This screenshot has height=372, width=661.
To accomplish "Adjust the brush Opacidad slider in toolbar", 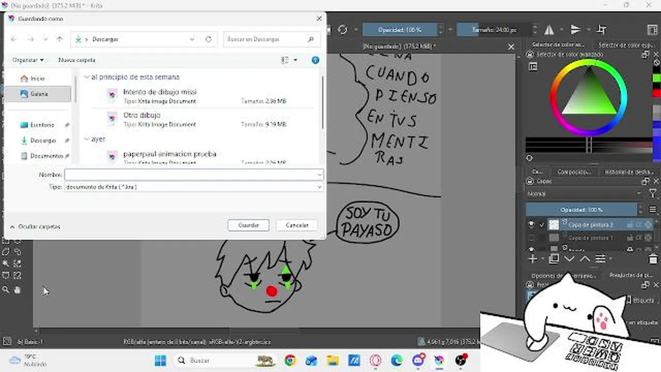I will tap(400, 30).
